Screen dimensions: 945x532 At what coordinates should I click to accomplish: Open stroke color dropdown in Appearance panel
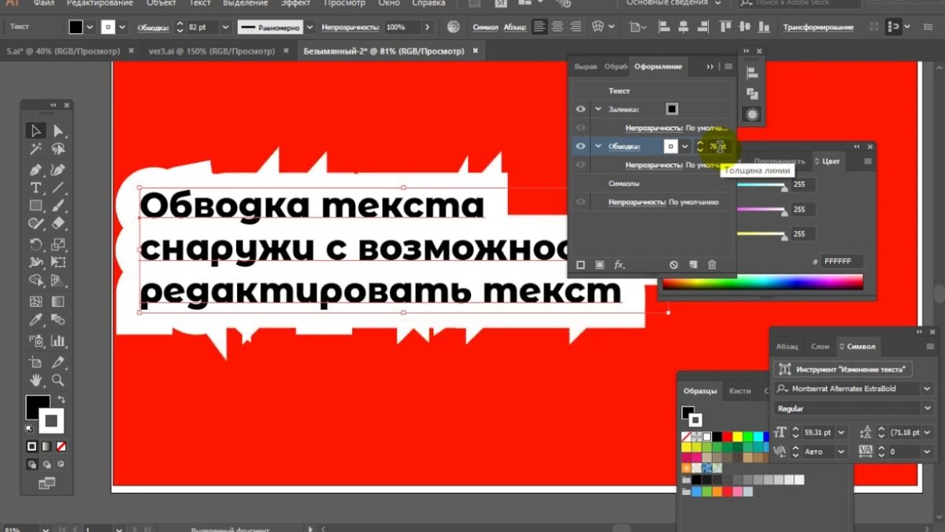(685, 147)
